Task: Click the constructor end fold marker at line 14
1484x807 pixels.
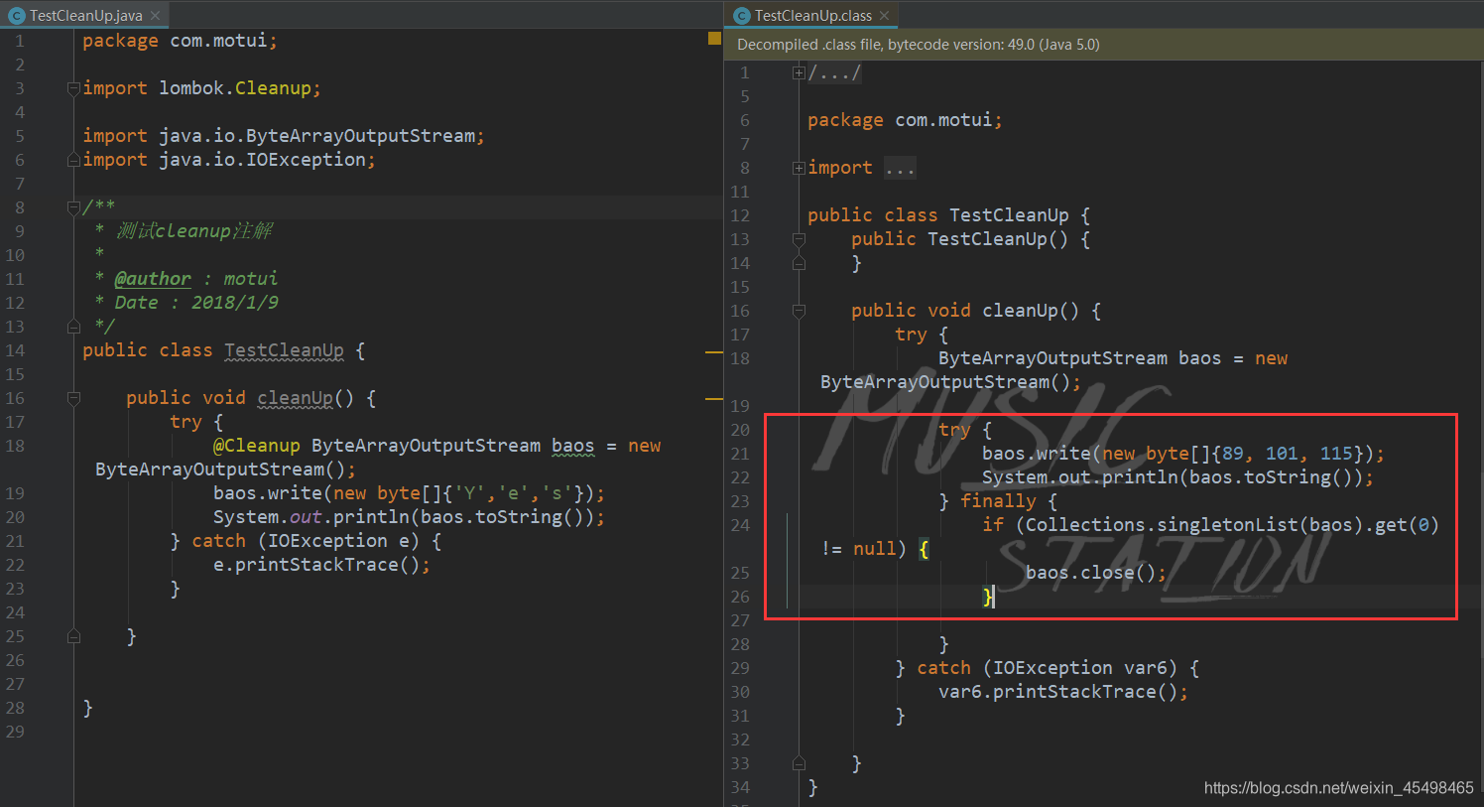Action: coord(799,263)
